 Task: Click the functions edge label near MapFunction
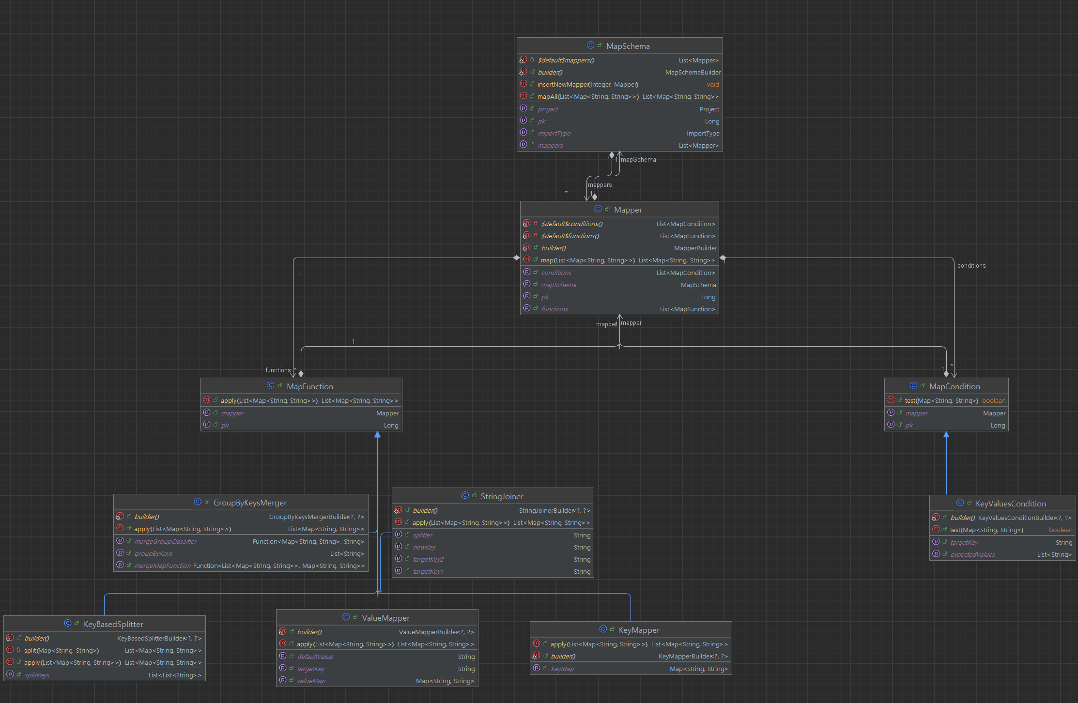[x=278, y=370]
